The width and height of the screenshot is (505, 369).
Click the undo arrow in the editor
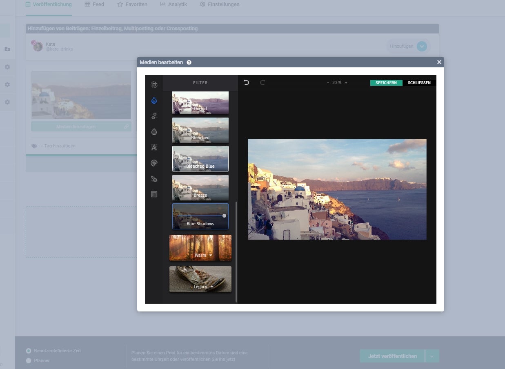click(246, 82)
